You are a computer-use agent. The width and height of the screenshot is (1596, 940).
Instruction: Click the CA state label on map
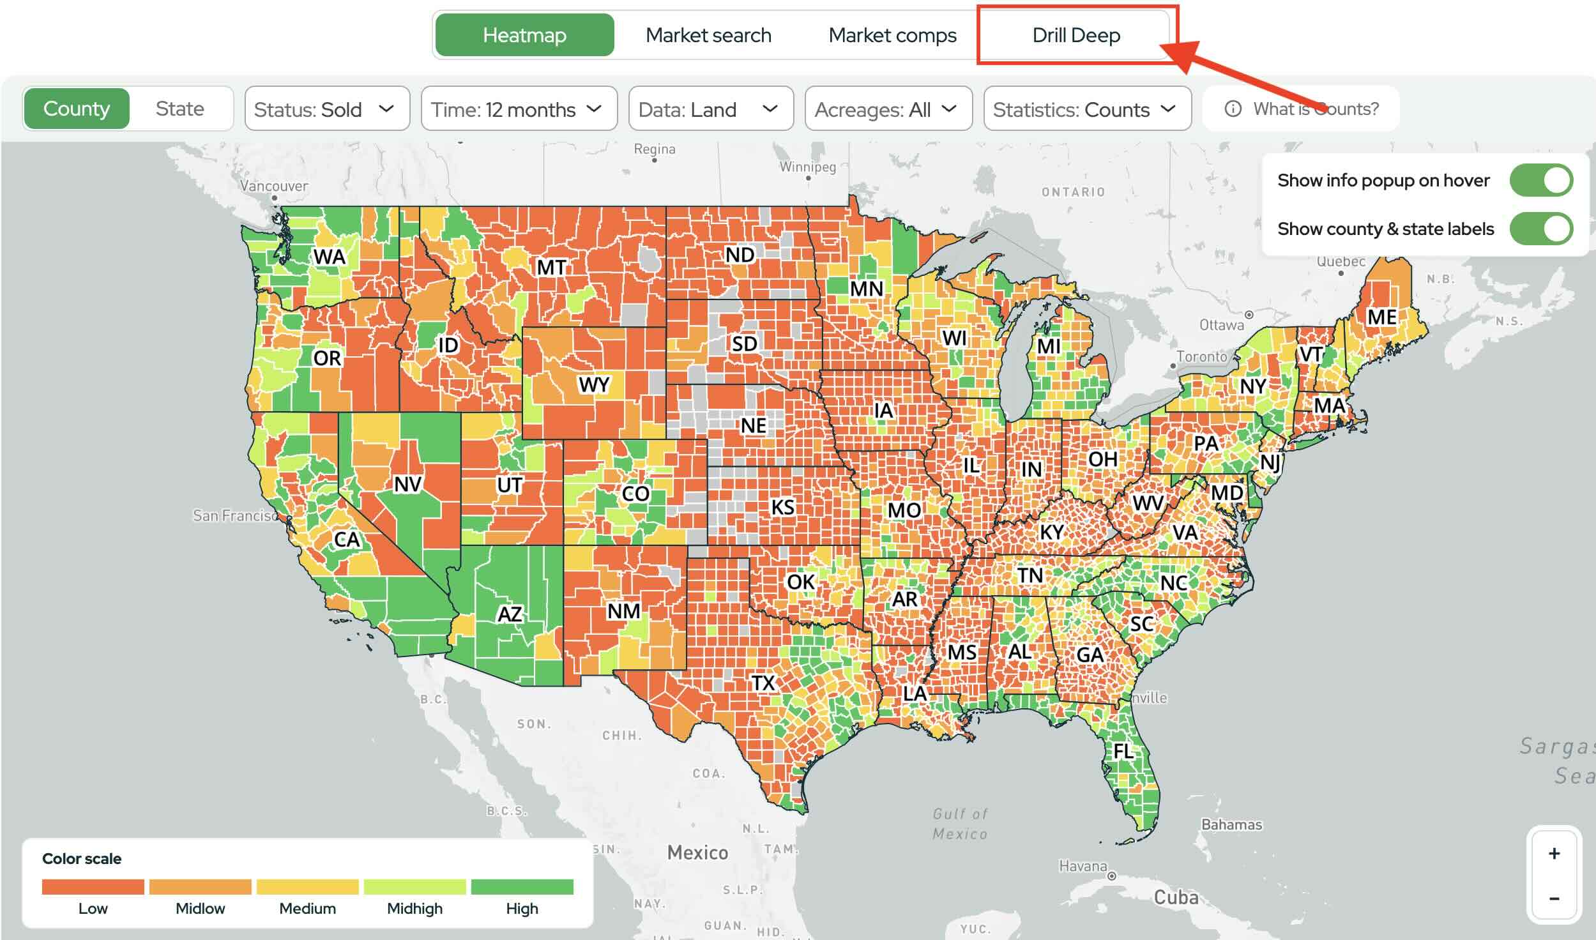[x=347, y=540]
